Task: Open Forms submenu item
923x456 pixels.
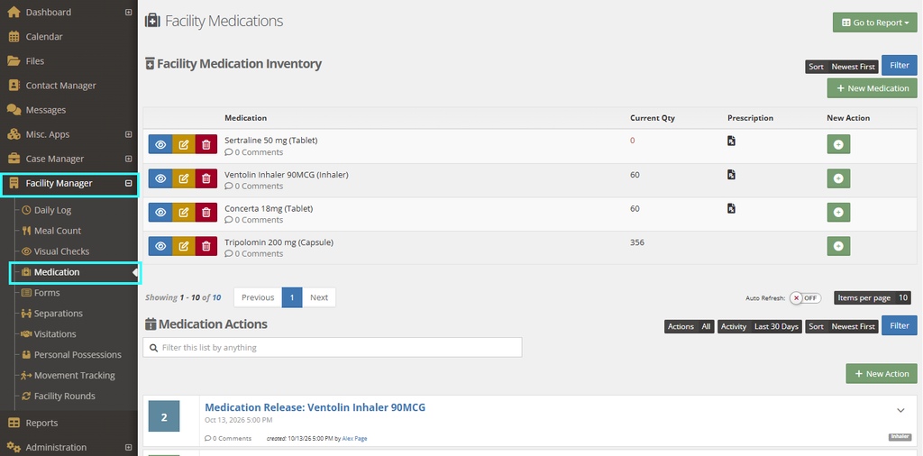Action: [47, 292]
